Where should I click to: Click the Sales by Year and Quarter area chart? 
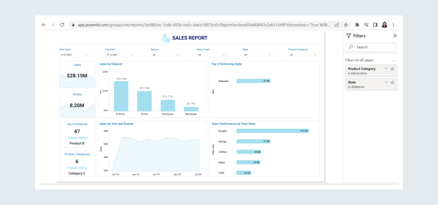click(156, 154)
